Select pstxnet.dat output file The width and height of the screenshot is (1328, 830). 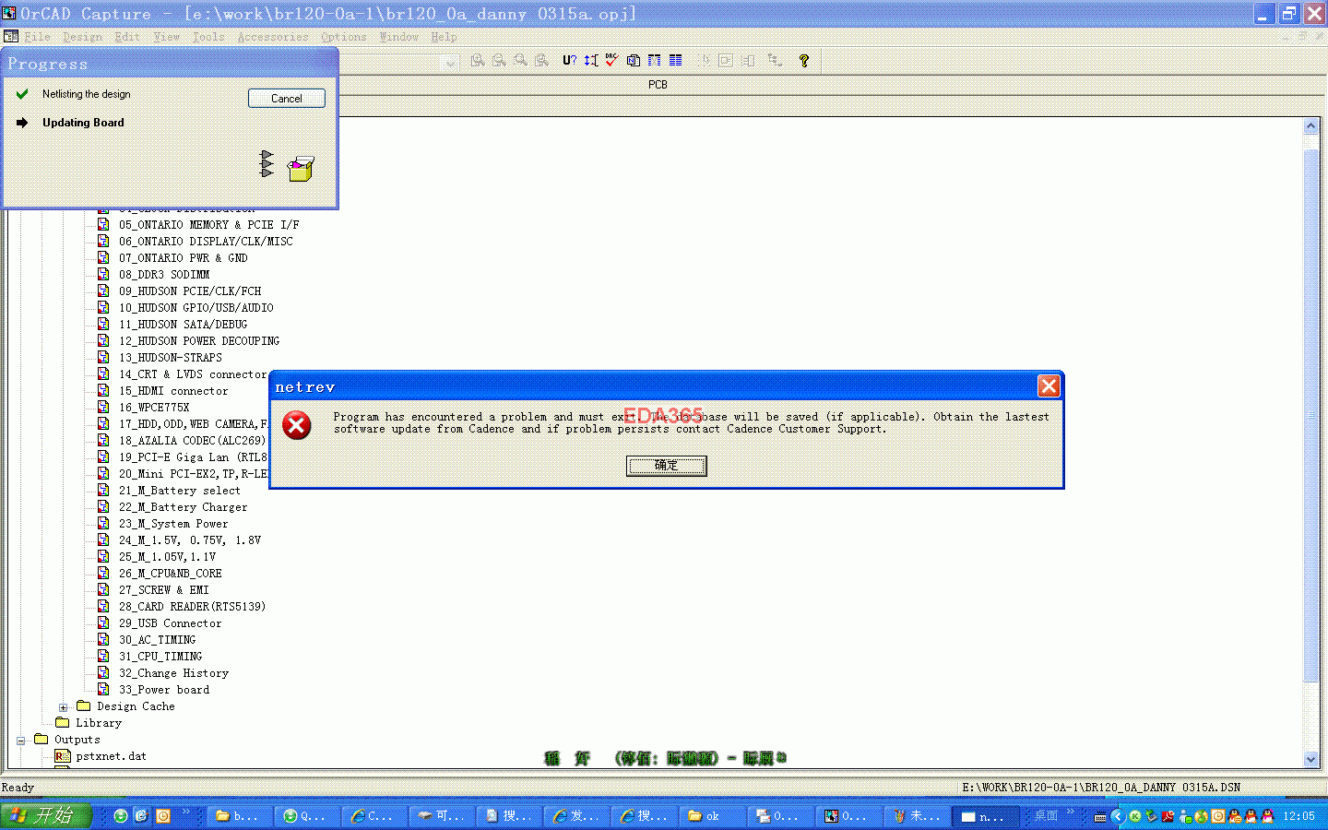point(111,755)
